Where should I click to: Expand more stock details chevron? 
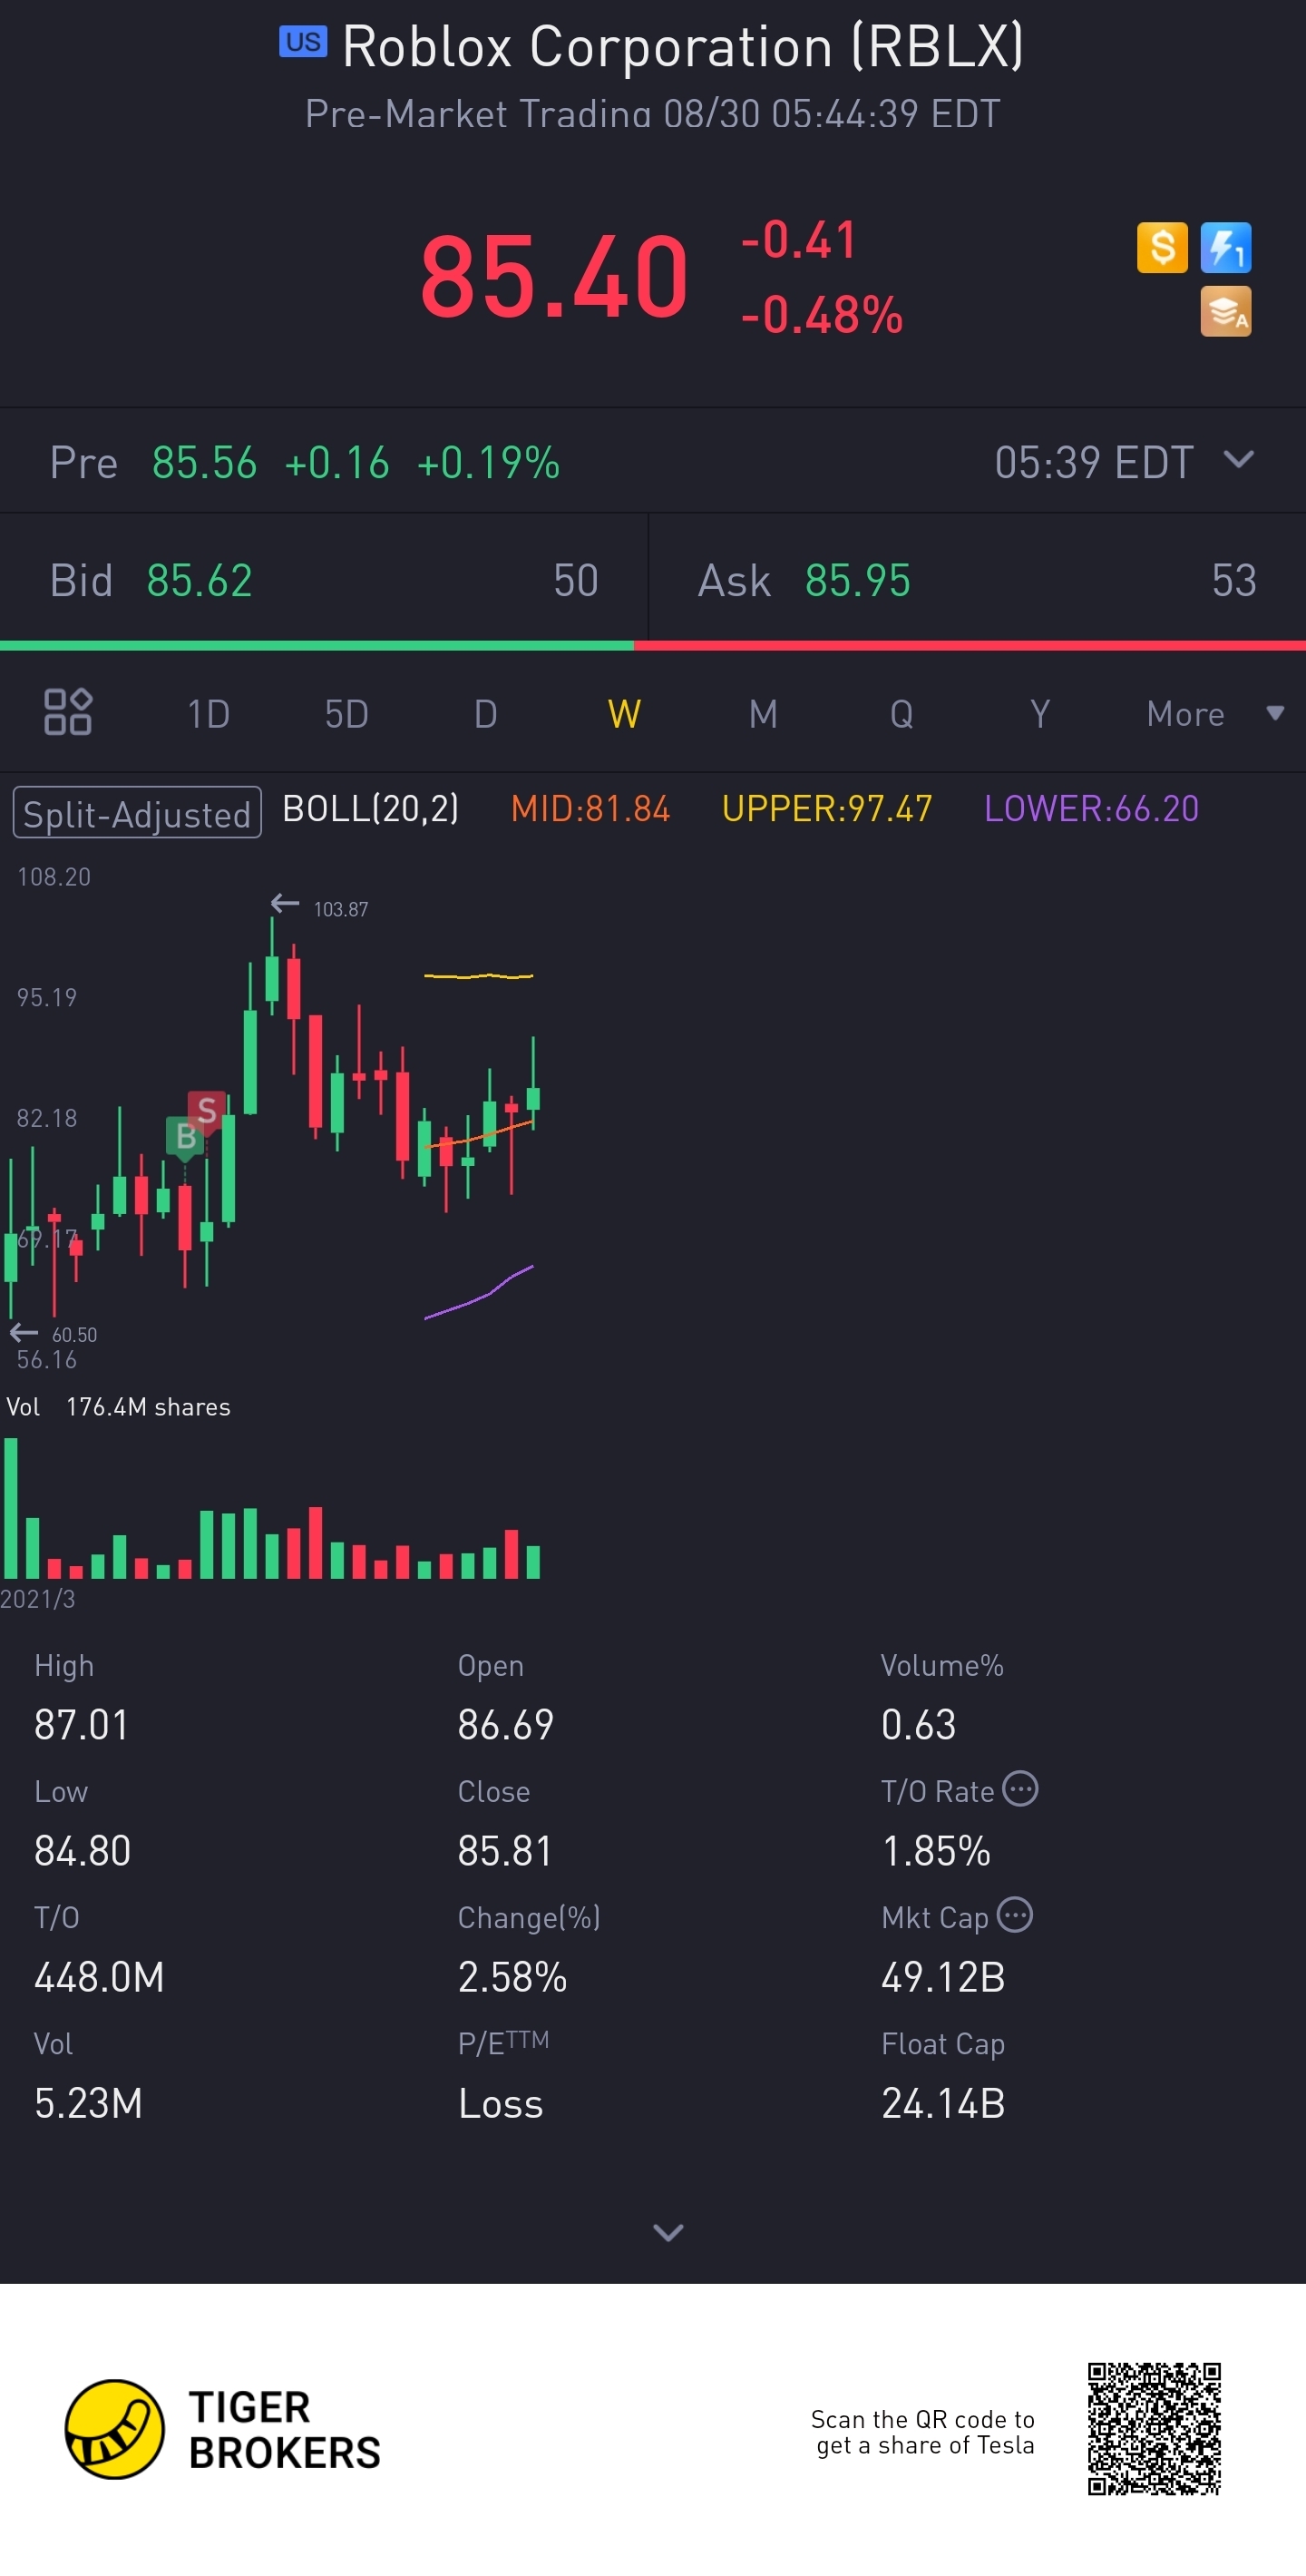668,2233
